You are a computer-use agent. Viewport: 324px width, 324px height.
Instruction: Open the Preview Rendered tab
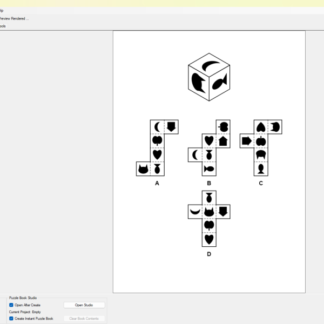click(x=14, y=18)
